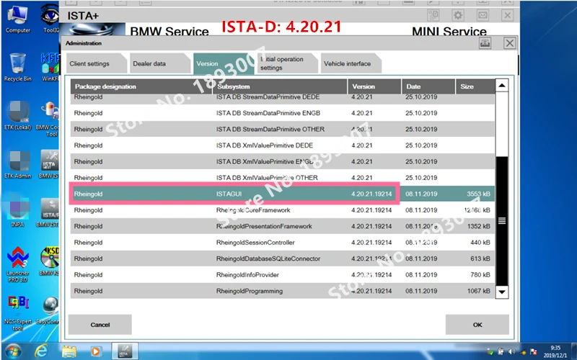
Task: Select the RheingoldInfoProvider row
Action: (x=283, y=275)
